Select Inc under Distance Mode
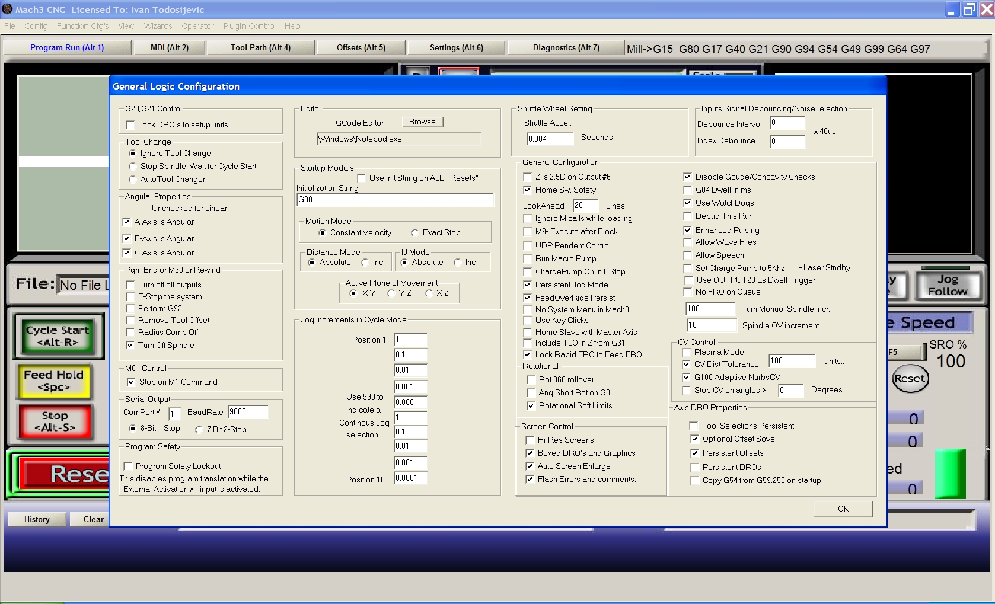Image resolution: width=995 pixels, height=604 pixels. tap(365, 263)
